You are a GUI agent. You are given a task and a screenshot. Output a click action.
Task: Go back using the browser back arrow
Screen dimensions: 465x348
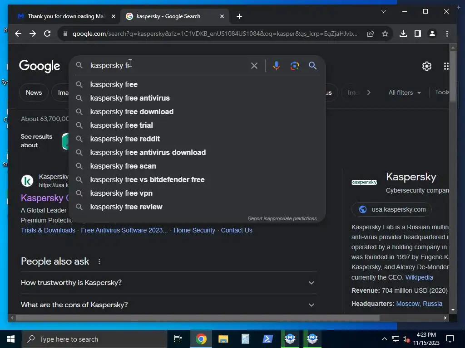click(x=18, y=34)
